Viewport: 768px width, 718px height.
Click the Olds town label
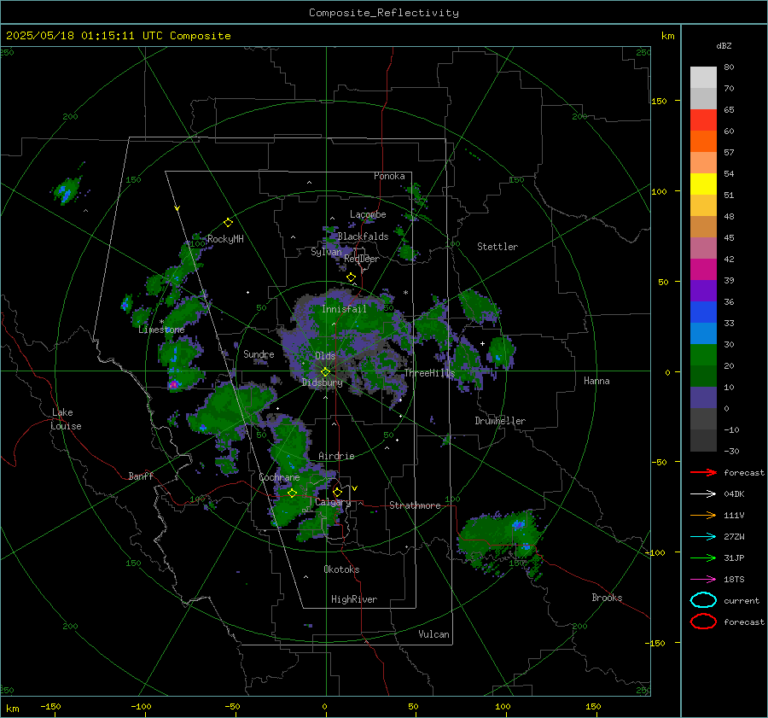[325, 356]
